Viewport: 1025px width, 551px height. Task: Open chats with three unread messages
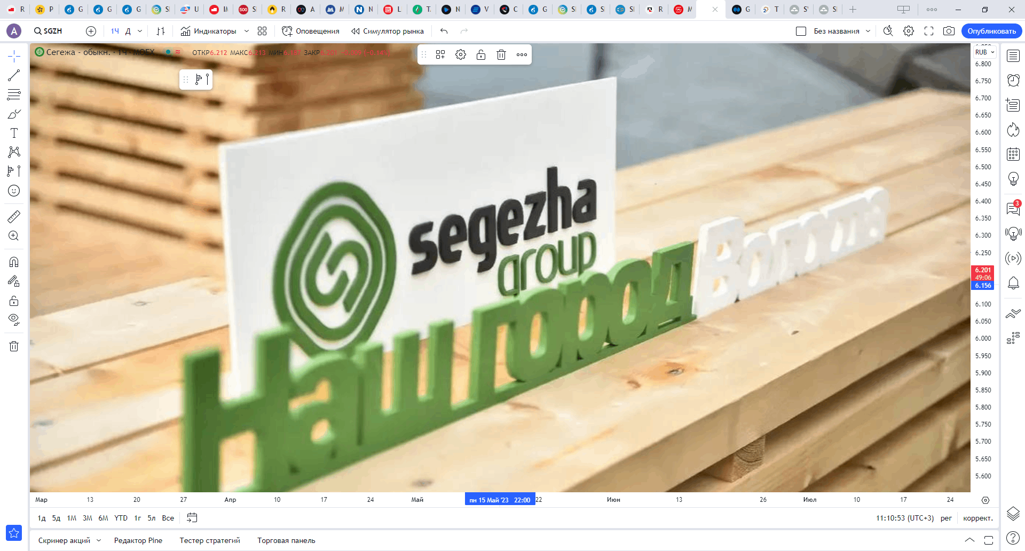[1013, 208]
